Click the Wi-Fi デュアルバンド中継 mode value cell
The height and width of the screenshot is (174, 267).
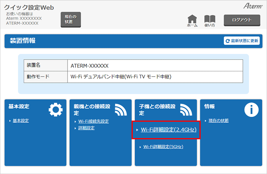click(x=121, y=77)
